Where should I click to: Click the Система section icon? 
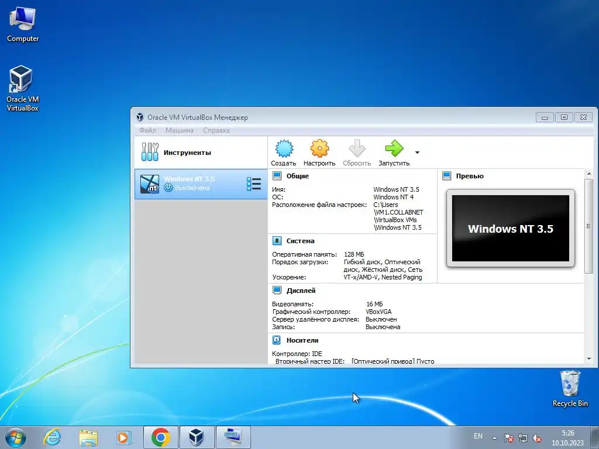point(277,241)
